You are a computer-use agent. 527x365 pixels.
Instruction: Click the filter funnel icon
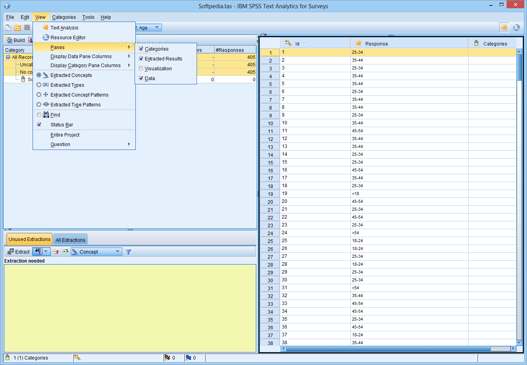(128, 252)
